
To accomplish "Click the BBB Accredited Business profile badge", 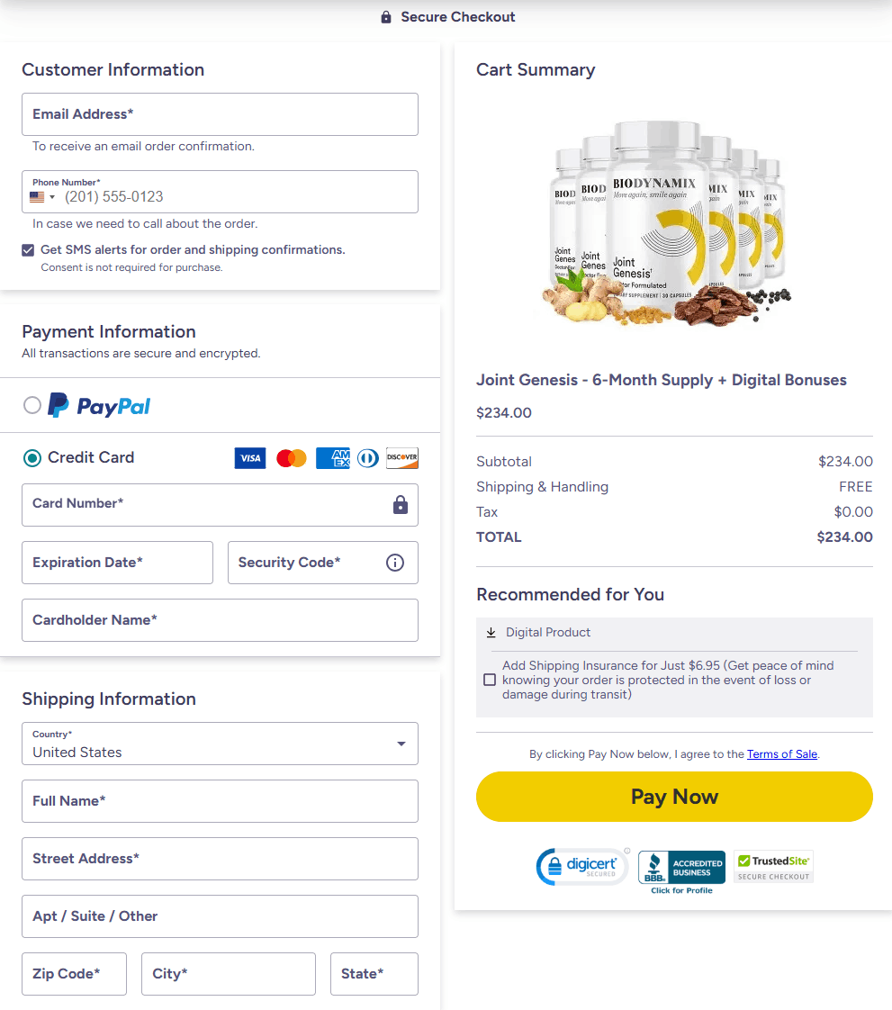I will [x=681, y=869].
